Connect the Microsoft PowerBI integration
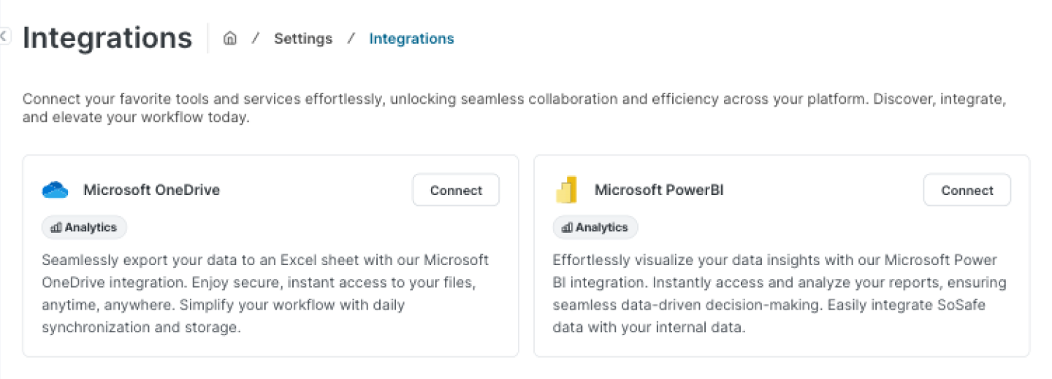Viewport: 1052px width, 379px height. (x=967, y=191)
